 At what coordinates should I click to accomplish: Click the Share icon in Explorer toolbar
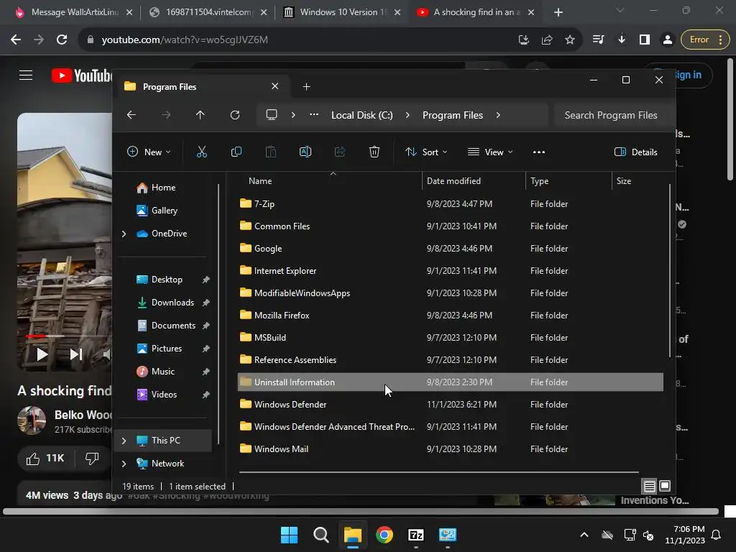[x=340, y=152]
